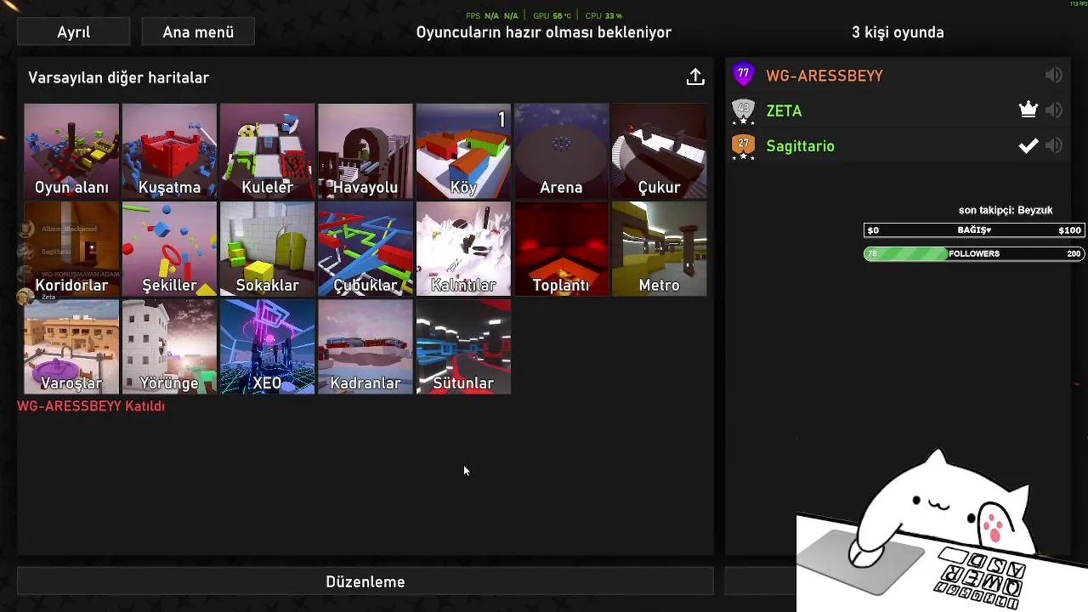Select the Toplantı map
This screenshot has height=612, width=1088.
tap(561, 249)
